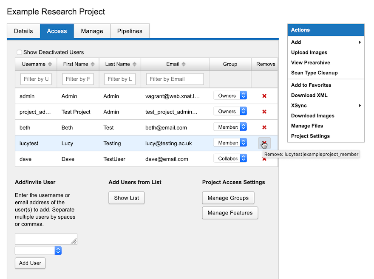Choose View Prearchive action

(311, 63)
